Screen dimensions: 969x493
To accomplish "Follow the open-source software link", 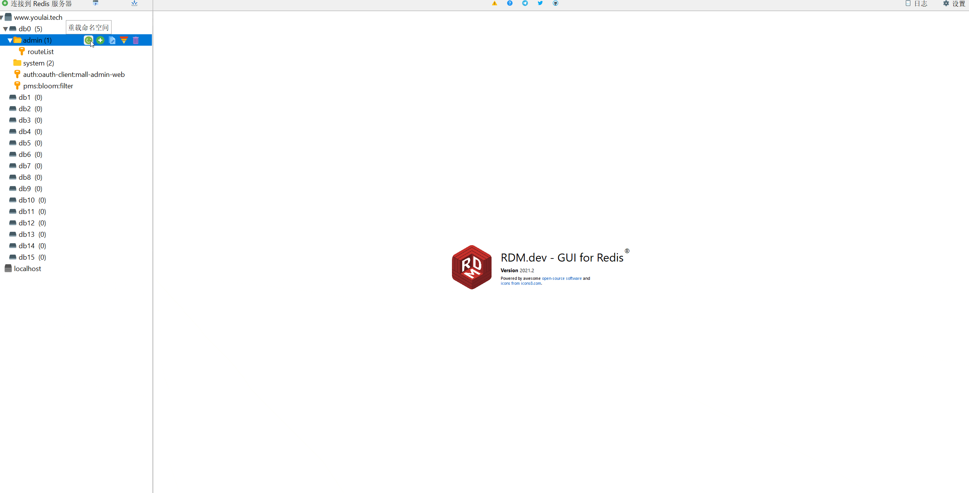I will pos(562,278).
